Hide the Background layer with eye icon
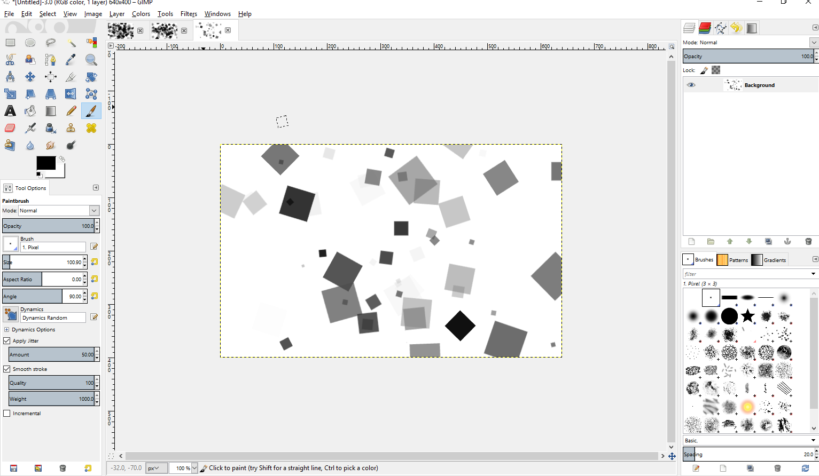Screen dimensions: 819x476 click(x=691, y=85)
